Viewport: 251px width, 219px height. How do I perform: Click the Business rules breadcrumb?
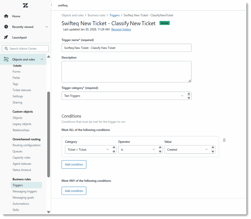(96, 15)
